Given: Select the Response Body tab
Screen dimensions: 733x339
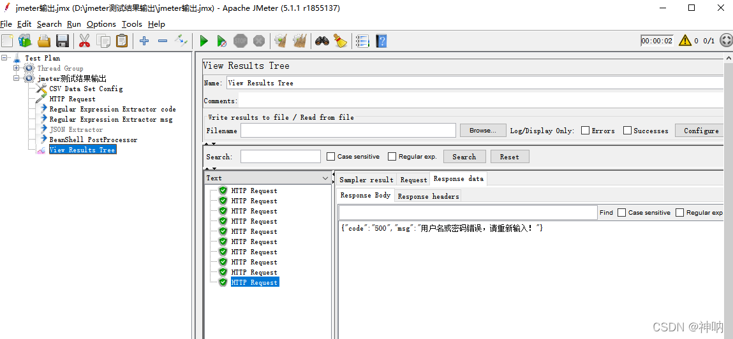Looking at the screenshot, I should [x=366, y=195].
